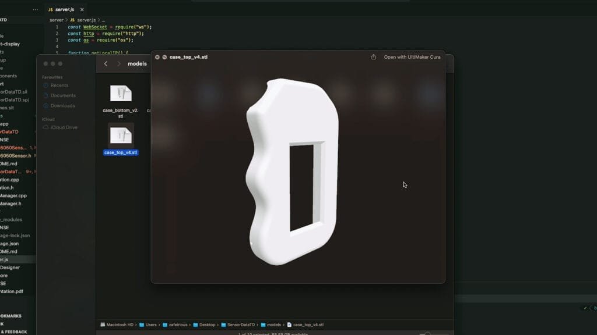
Task: Adjust the Finder icon size slider
Action: pos(427,333)
